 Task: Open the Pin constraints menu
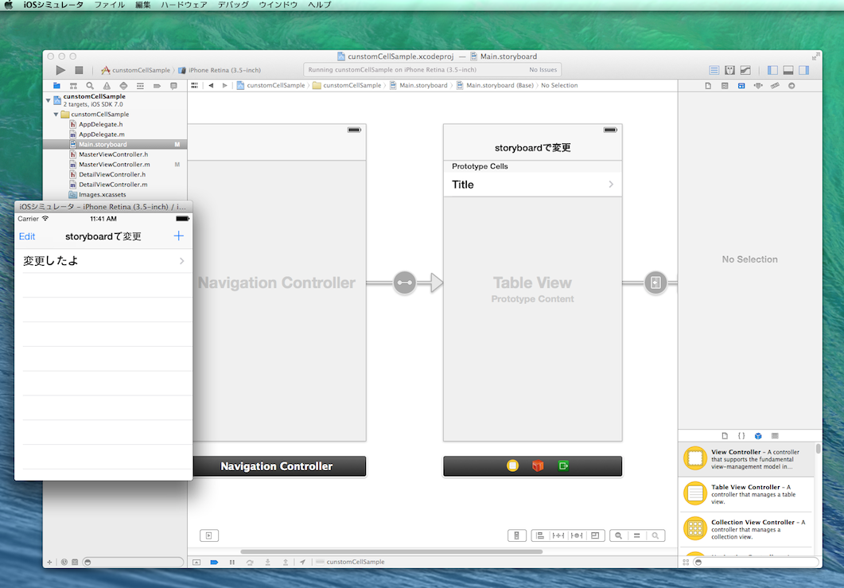click(x=558, y=535)
